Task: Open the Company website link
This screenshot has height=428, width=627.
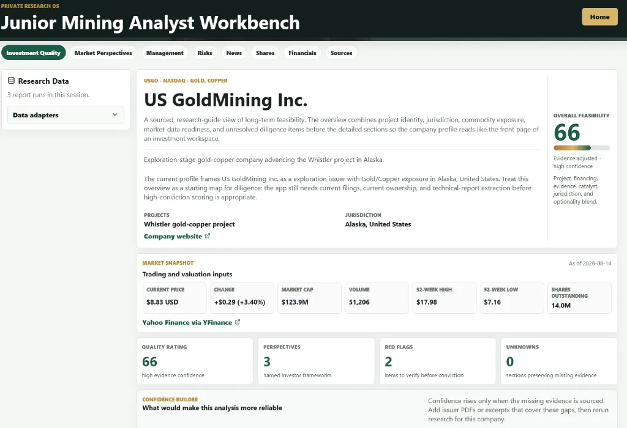Action: pyautogui.click(x=173, y=237)
